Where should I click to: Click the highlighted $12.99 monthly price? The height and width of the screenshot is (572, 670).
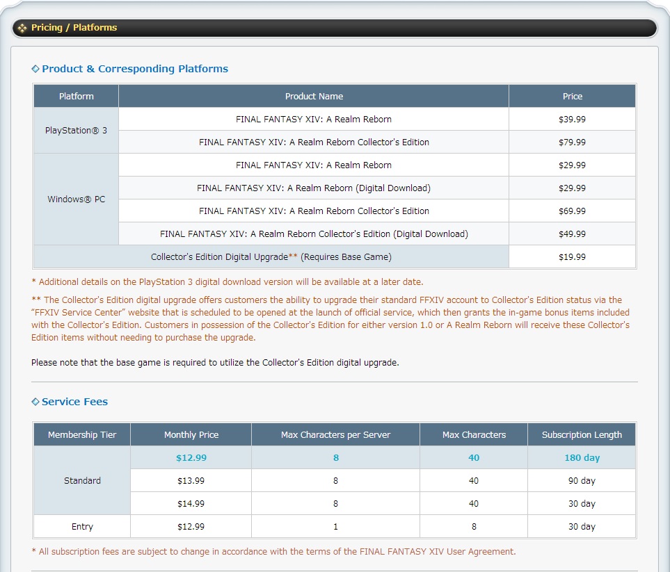(191, 457)
